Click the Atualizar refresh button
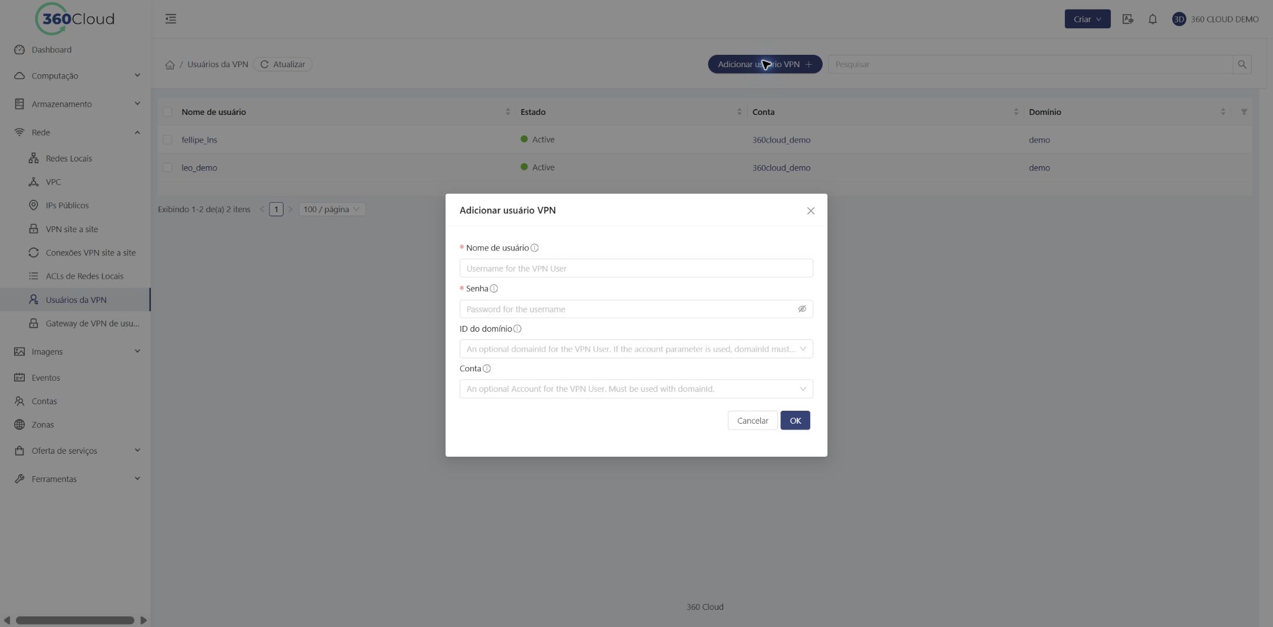 [282, 64]
